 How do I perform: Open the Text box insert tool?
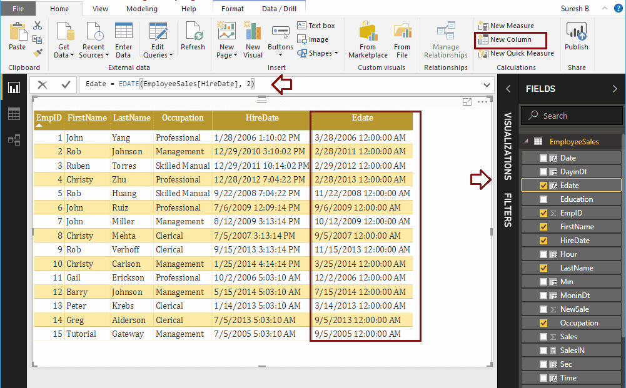click(x=316, y=25)
